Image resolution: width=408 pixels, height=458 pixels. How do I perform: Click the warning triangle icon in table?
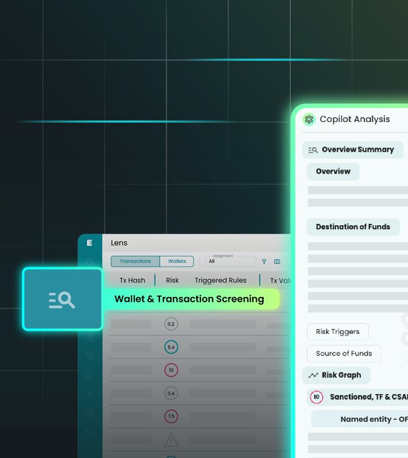coord(171,439)
